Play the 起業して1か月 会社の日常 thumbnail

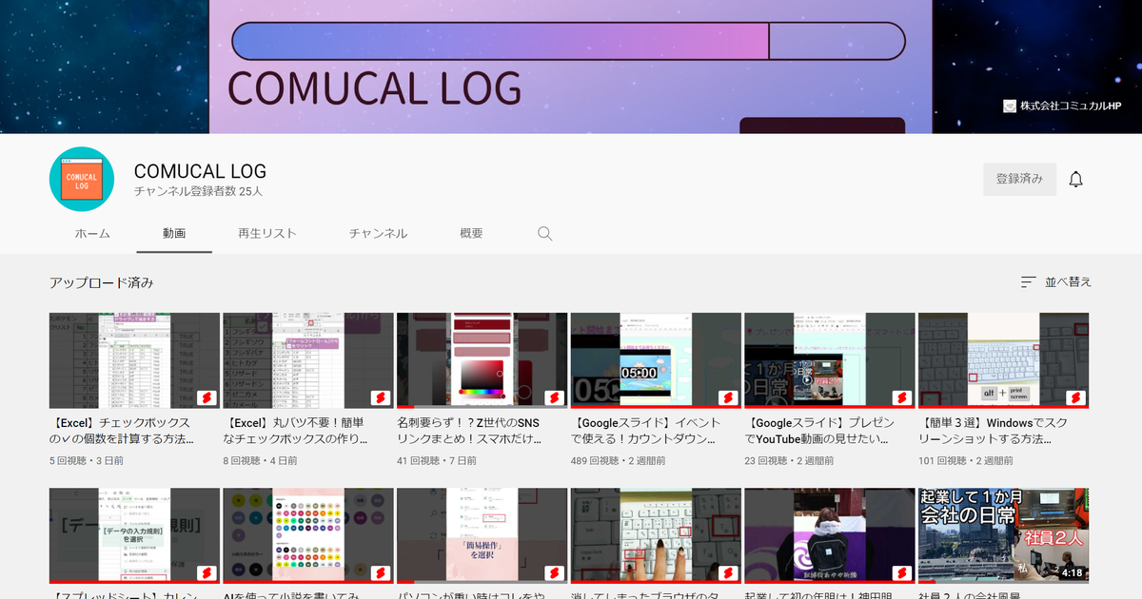click(x=1004, y=536)
